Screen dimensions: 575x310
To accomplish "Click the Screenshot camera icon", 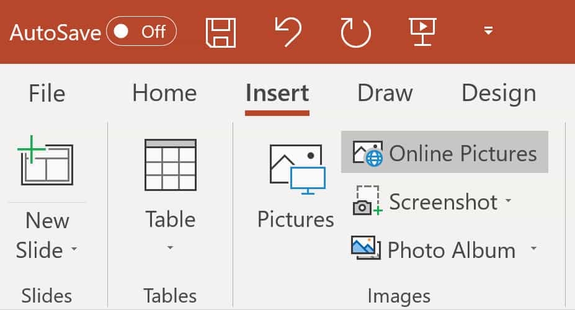I will coord(367,200).
